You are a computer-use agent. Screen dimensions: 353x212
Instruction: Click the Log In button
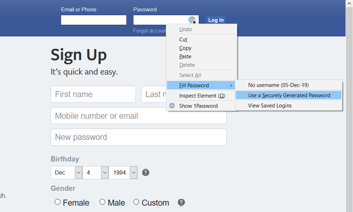coord(216,20)
